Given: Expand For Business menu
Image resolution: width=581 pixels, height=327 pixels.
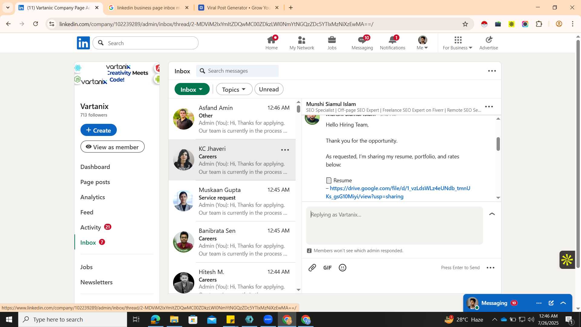Looking at the screenshot, I should point(458,43).
